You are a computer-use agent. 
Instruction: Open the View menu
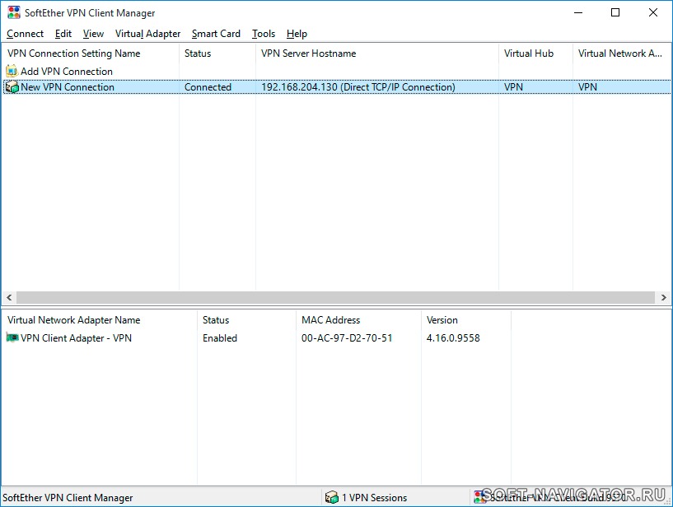[93, 34]
